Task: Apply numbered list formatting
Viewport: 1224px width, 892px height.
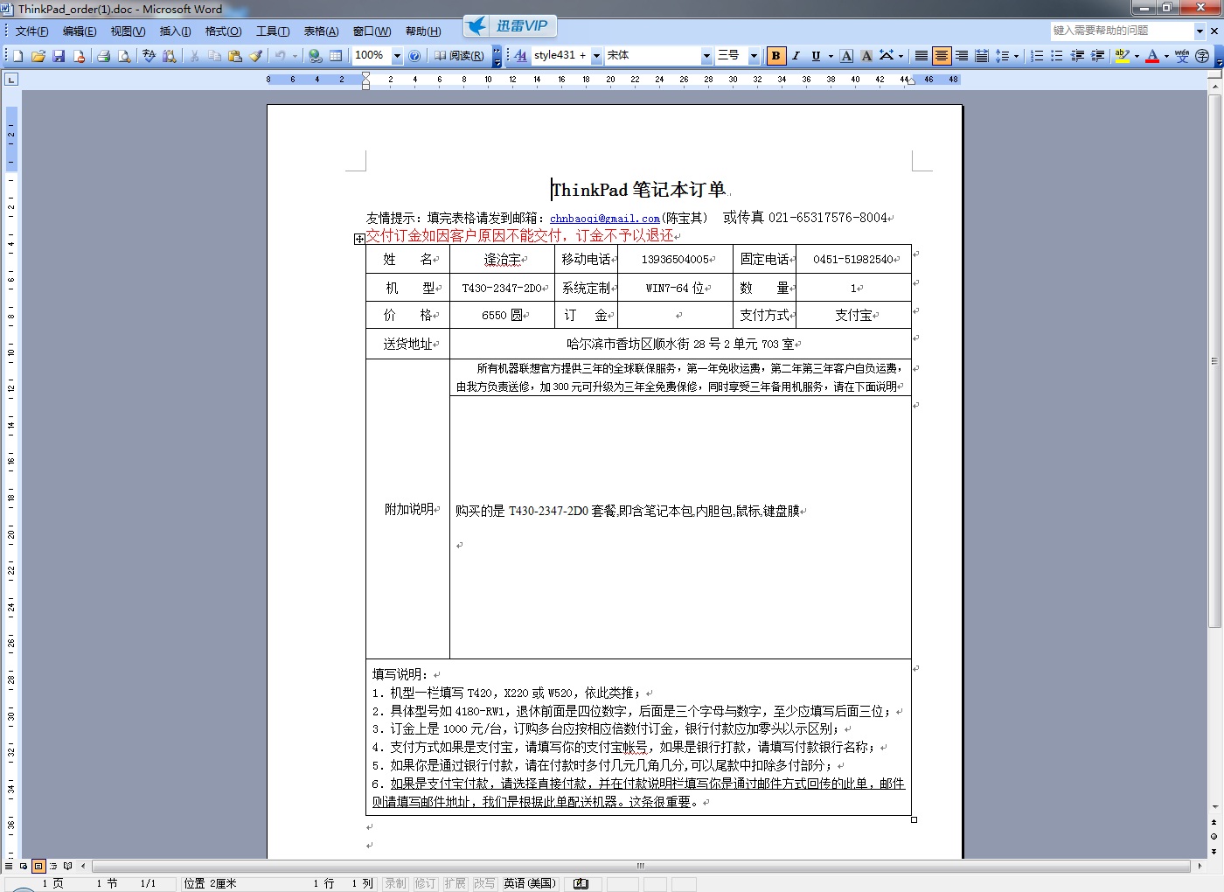Action: tap(1037, 56)
